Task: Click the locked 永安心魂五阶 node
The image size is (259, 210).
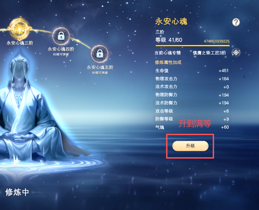Action: coord(100,54)
